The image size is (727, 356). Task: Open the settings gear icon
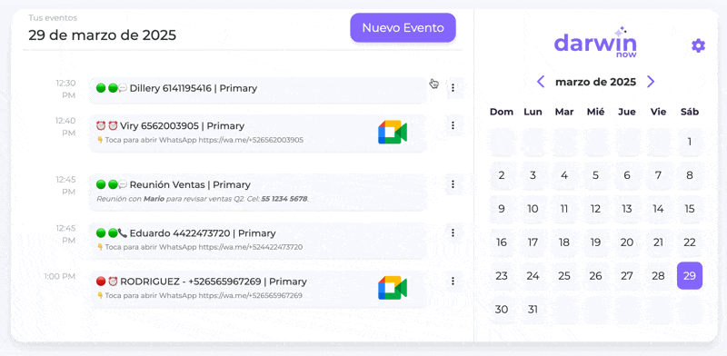point(698,45)
